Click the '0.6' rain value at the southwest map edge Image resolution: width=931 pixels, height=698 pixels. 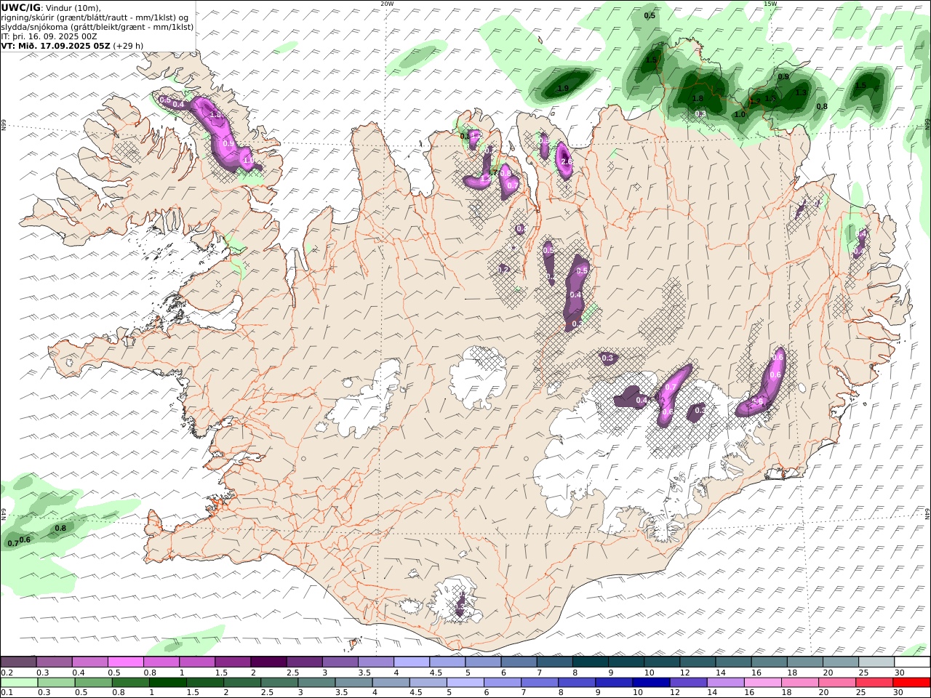(25, 539)
